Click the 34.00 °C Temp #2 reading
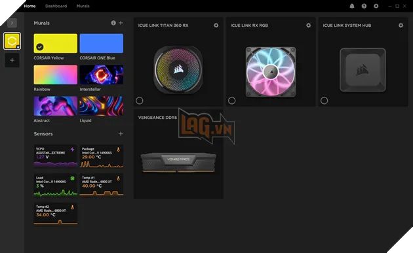 tap(46, 215)
